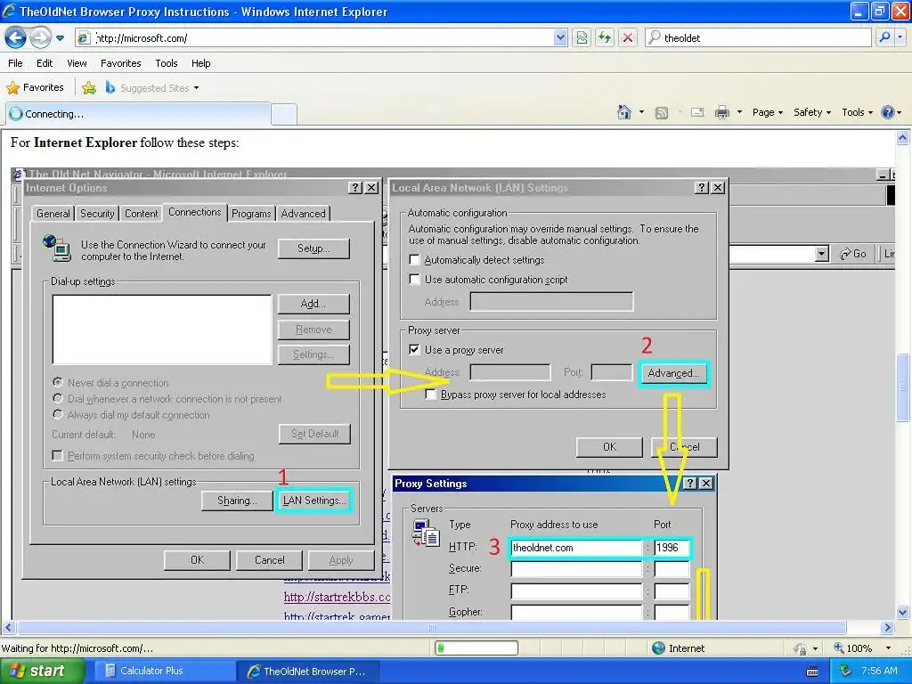912x684 pixels.
Task: Expand the Print options dropdown arrow
Action: pos(739,112)
